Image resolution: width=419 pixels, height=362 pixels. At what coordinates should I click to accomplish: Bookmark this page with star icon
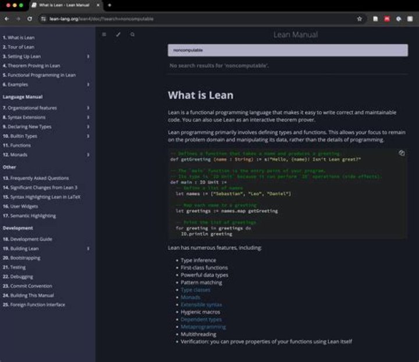tap(360, 19)
